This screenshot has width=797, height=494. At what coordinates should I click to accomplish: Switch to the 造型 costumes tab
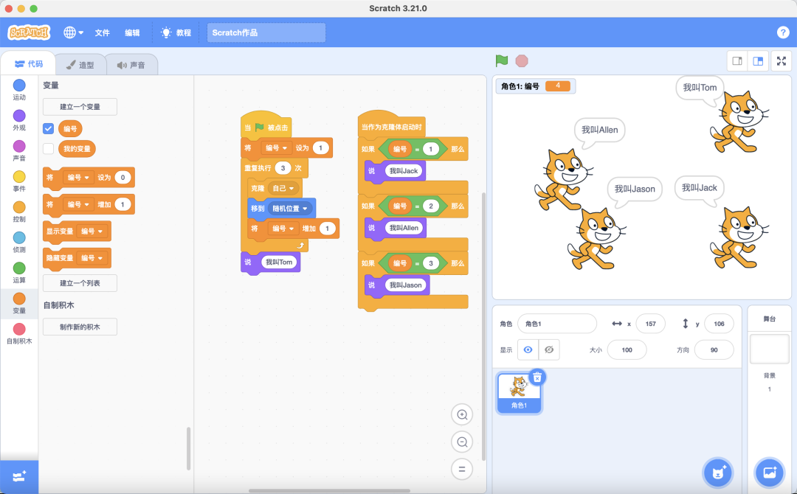80,65
